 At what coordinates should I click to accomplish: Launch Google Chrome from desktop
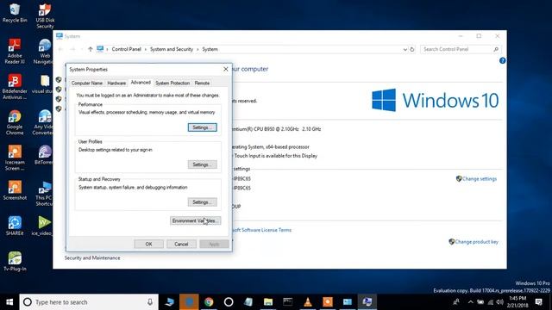[x=15, y=122]
